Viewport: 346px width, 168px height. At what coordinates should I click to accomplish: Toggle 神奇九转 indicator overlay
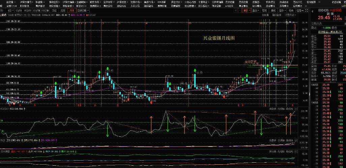36,15
